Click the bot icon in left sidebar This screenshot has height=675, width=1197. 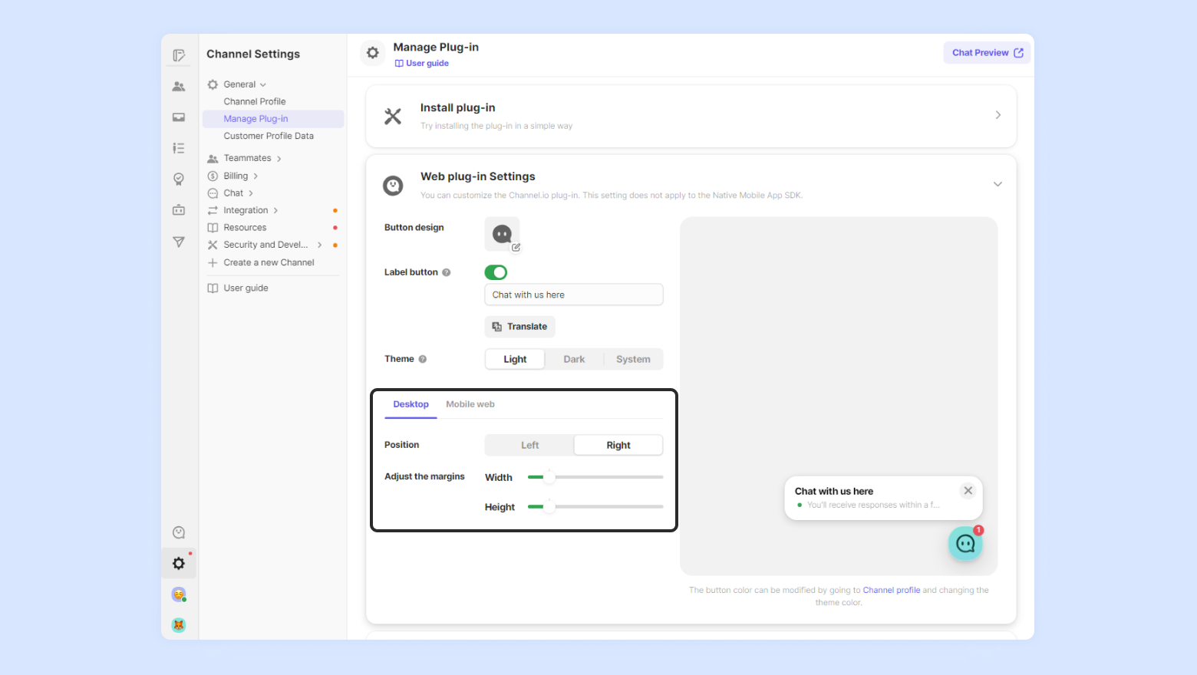[179, 210]
